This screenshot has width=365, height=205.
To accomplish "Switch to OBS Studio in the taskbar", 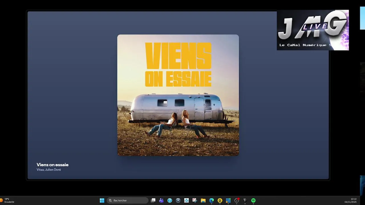I will click(237, 200).
